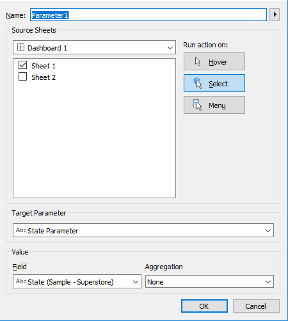
Task: Expand the Dashboard 1 source sheet dropdown
Action: [x=94, y=47]
